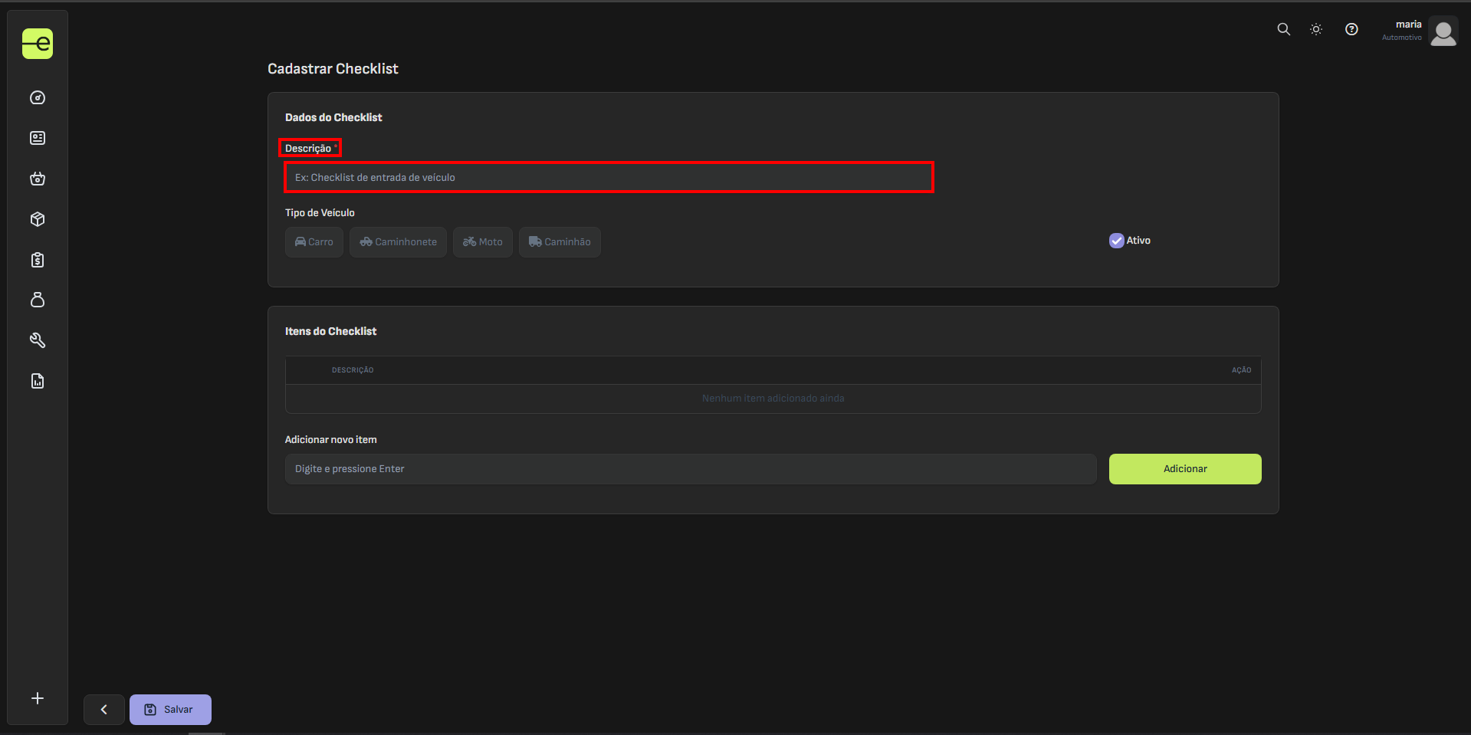Click the 'Nenhum item adicionado ainda' text
This screenshot has width=1471, height=735.
[x=773, y=399]
